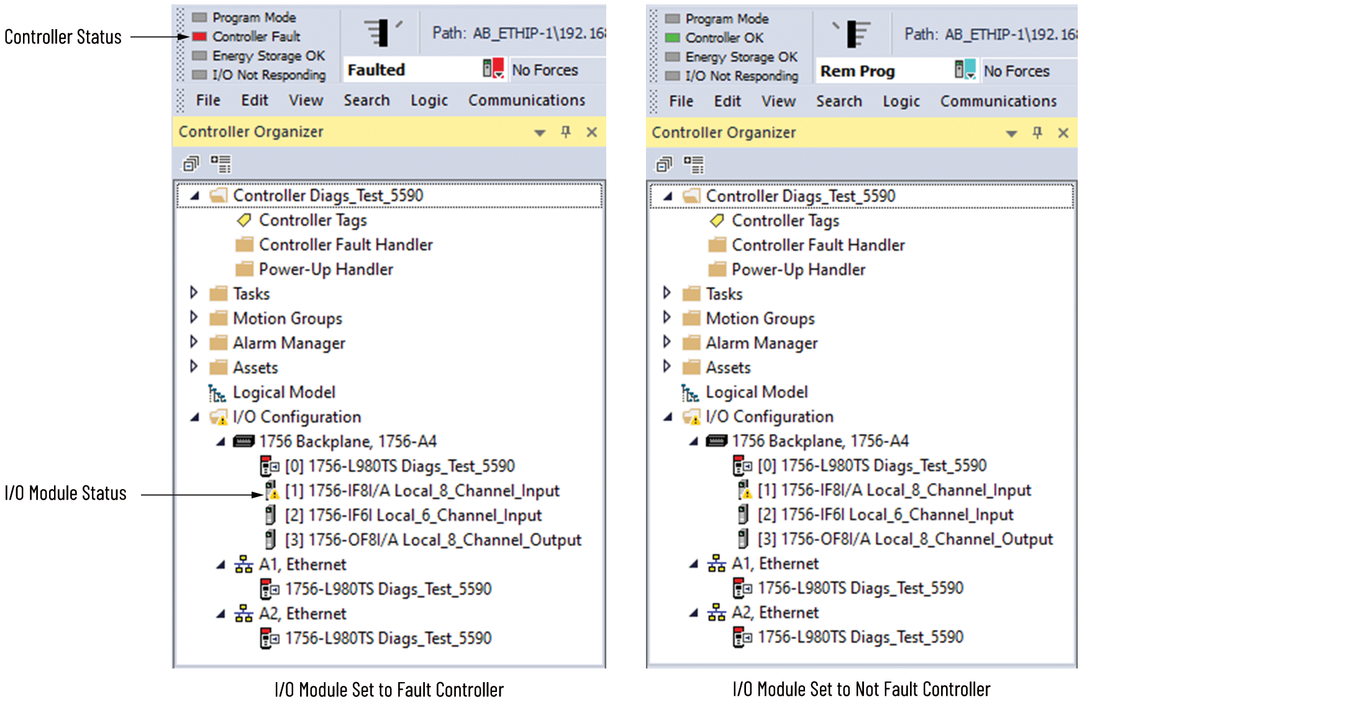Click the faulted controller key switch icon
The width and height of the screenshot is (1351, 702).
tap(380, 32)
